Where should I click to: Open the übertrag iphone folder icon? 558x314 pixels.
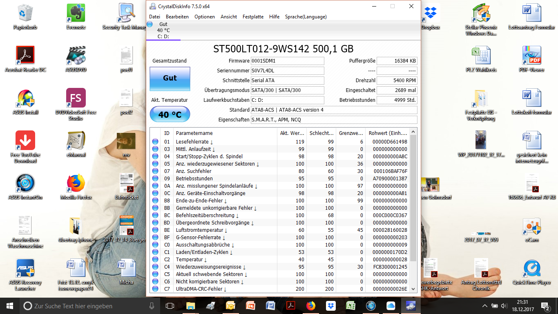[x=76, y=229]
